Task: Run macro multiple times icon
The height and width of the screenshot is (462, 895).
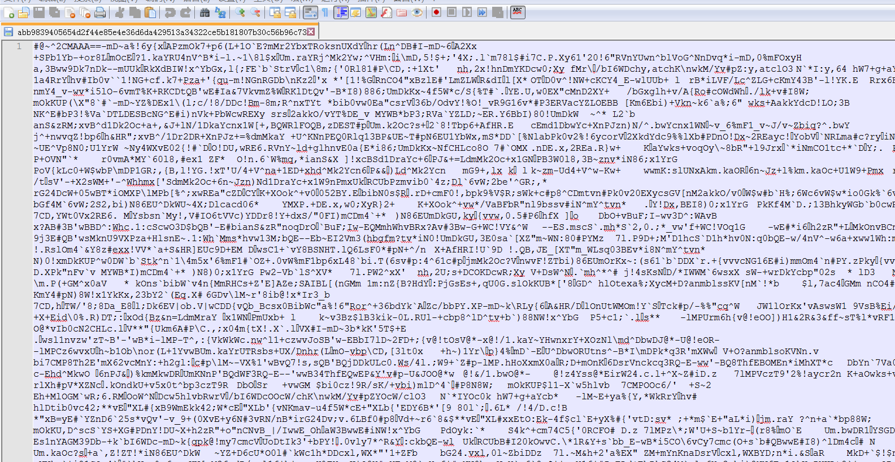Action: click(483, 12)
